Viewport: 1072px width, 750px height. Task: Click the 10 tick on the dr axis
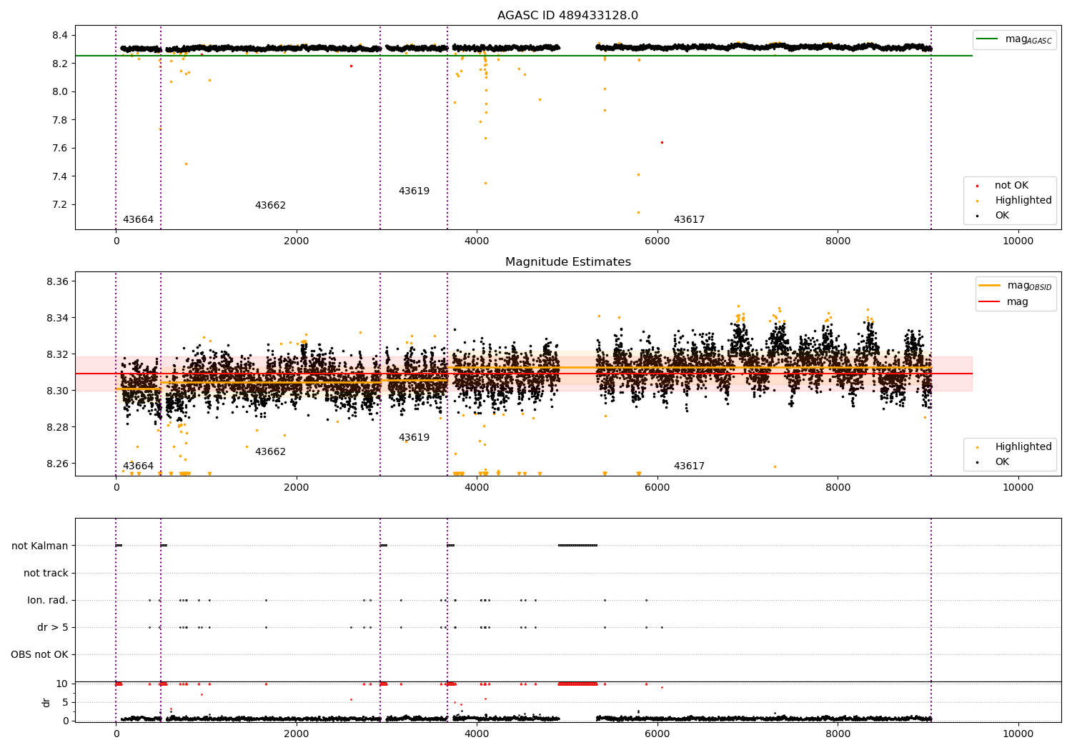tap(62, 684)
